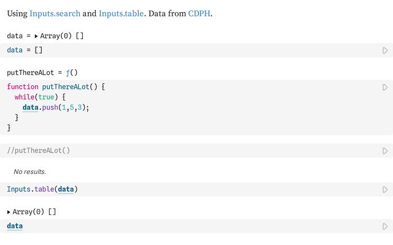Click the putThereALot output name label
Image resolution: width=393 pixels, height=245 pixels.
click(30, 73)
